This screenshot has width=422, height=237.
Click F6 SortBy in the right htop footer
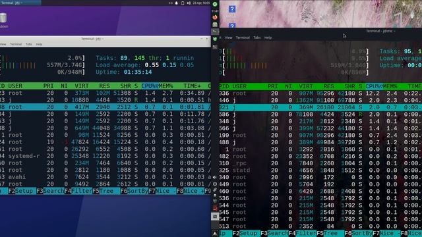359,233
